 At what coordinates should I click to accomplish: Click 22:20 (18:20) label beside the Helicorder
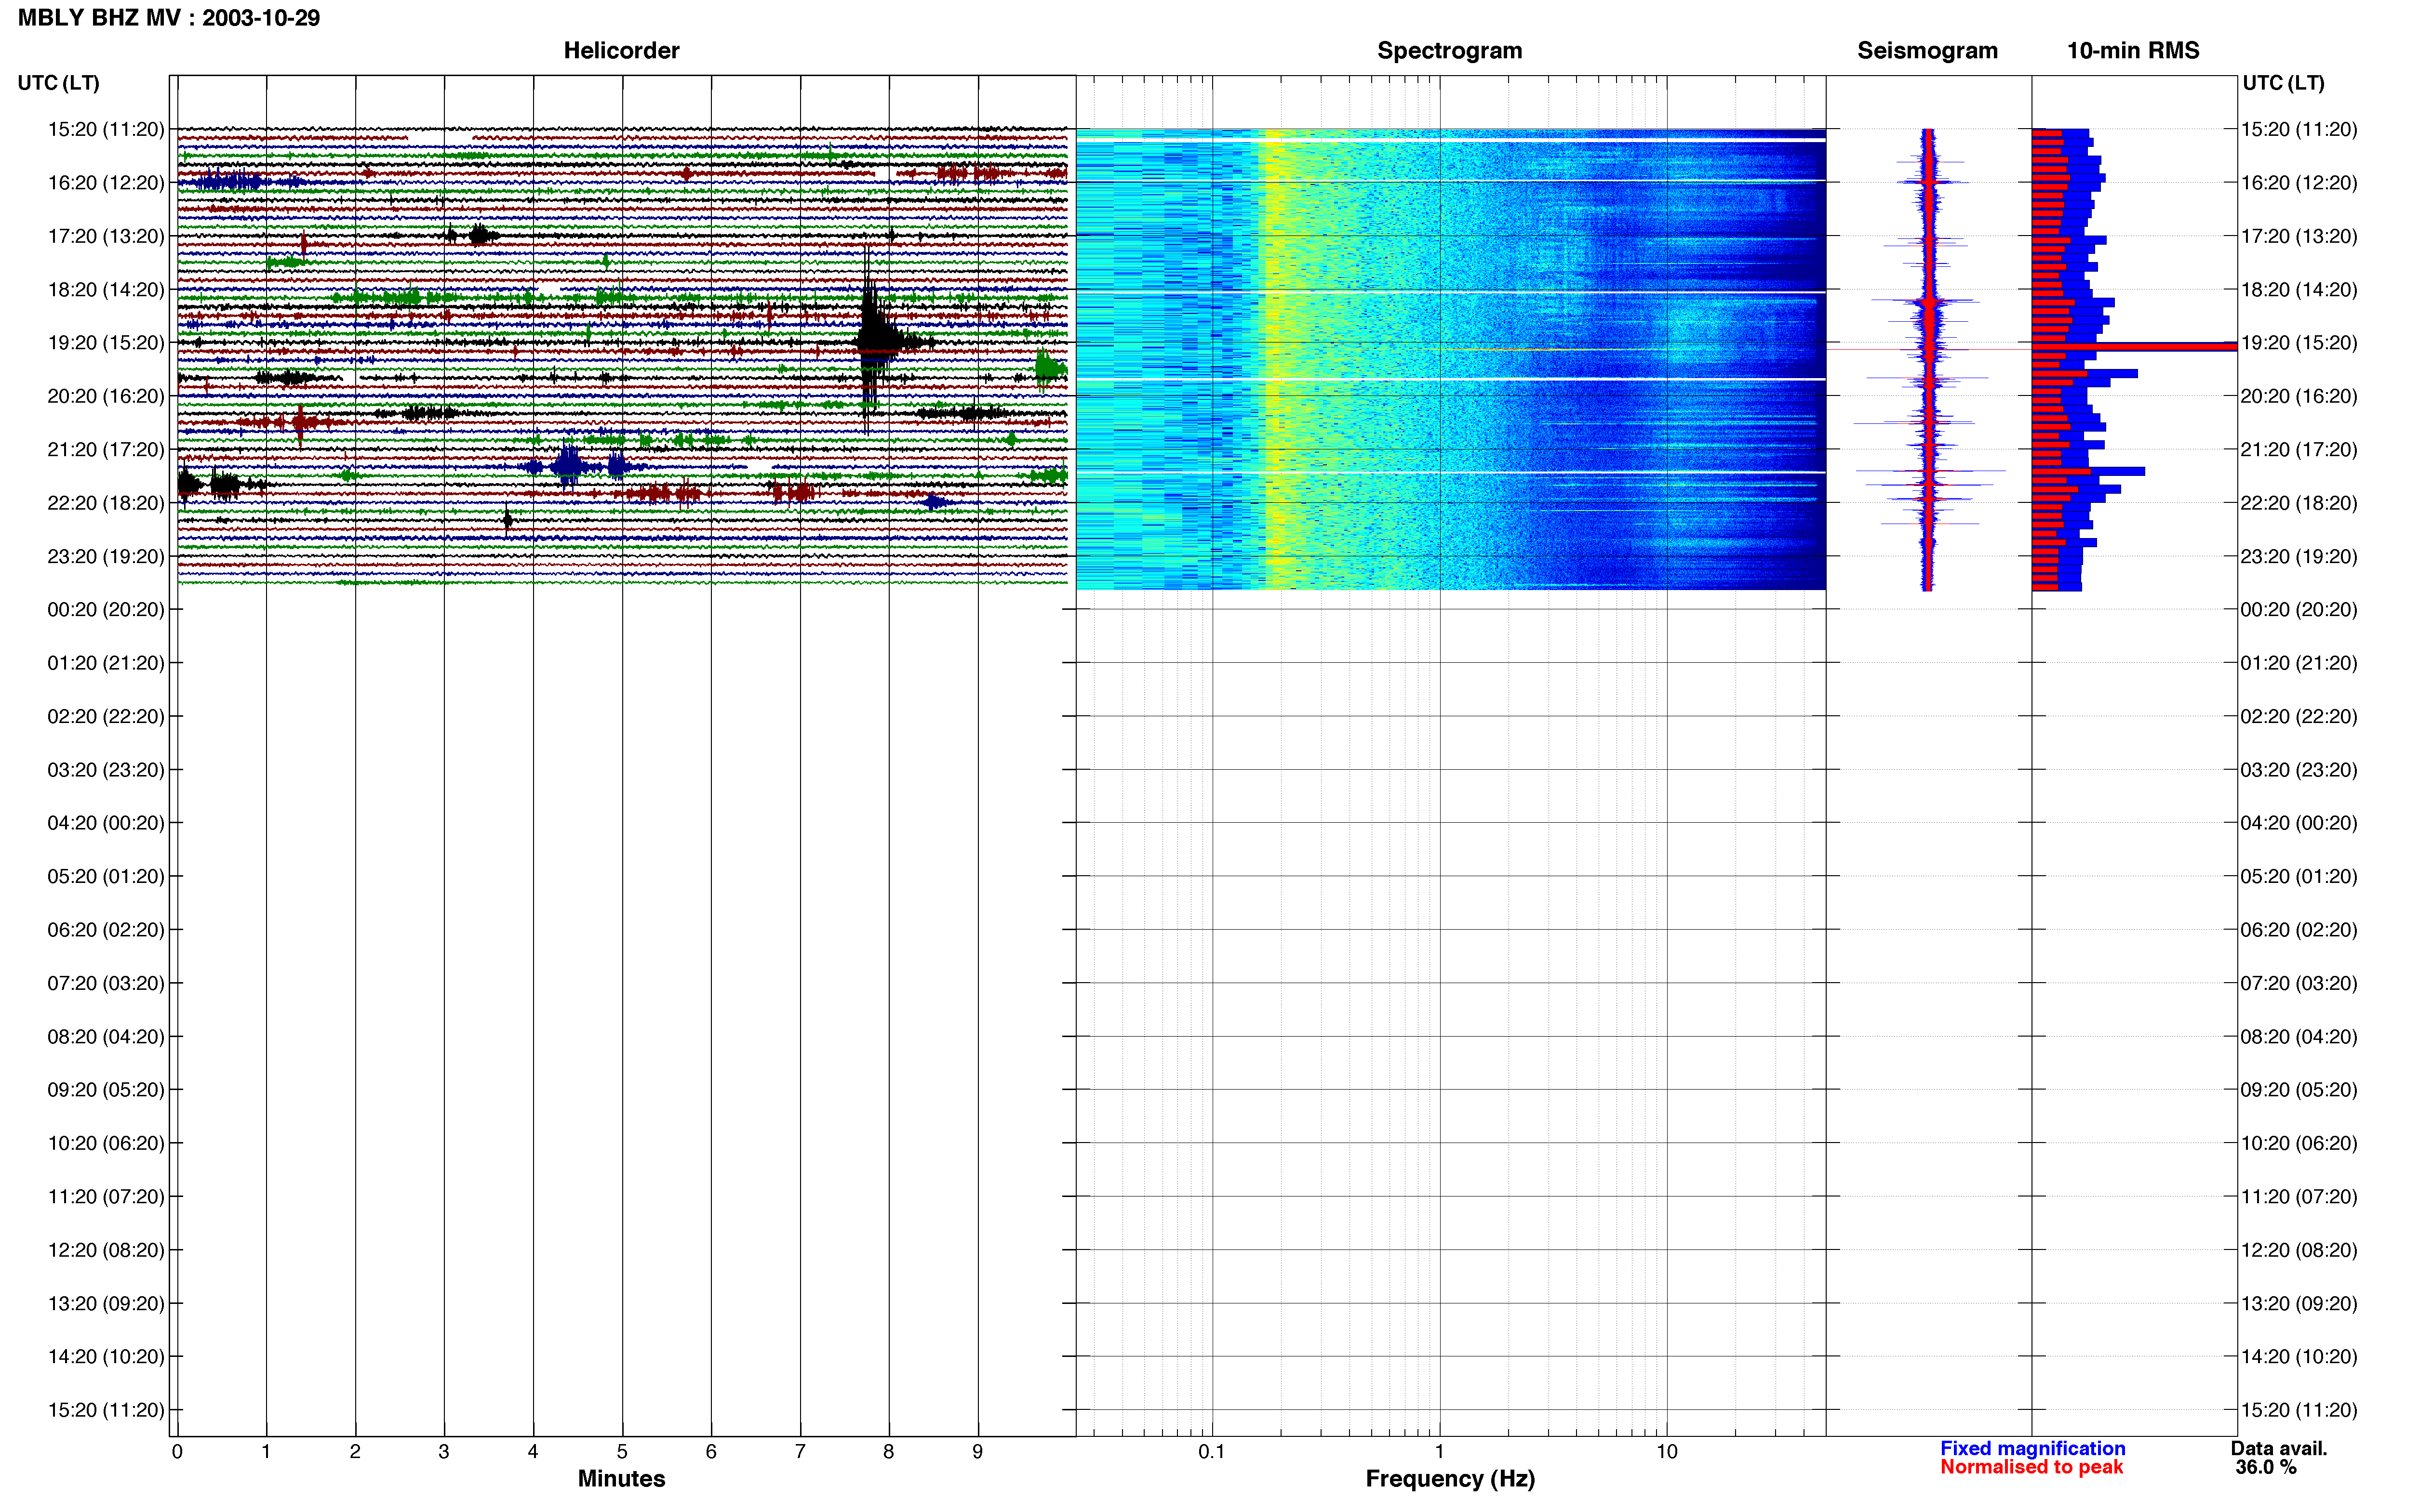pos(106,503)
